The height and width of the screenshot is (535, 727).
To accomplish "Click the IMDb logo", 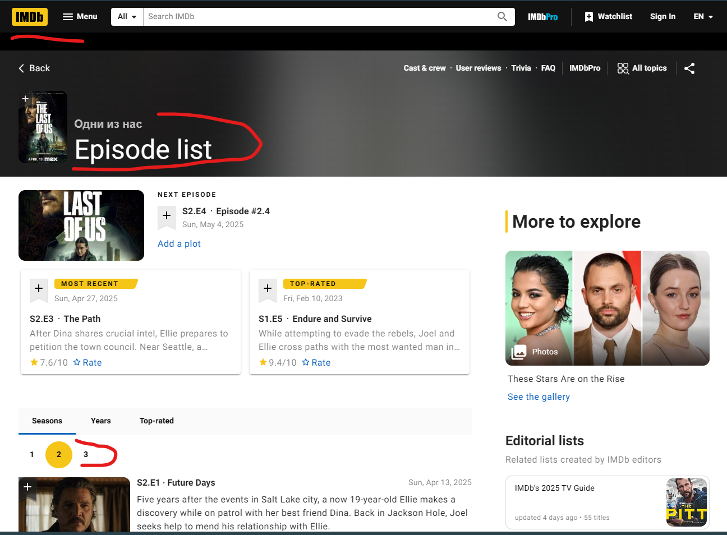I will 30,17.
